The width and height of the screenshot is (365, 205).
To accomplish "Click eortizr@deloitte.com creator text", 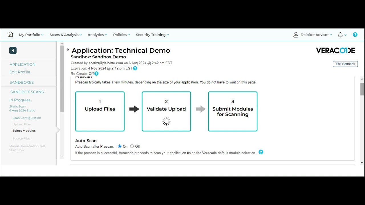I will click(106, 63).
